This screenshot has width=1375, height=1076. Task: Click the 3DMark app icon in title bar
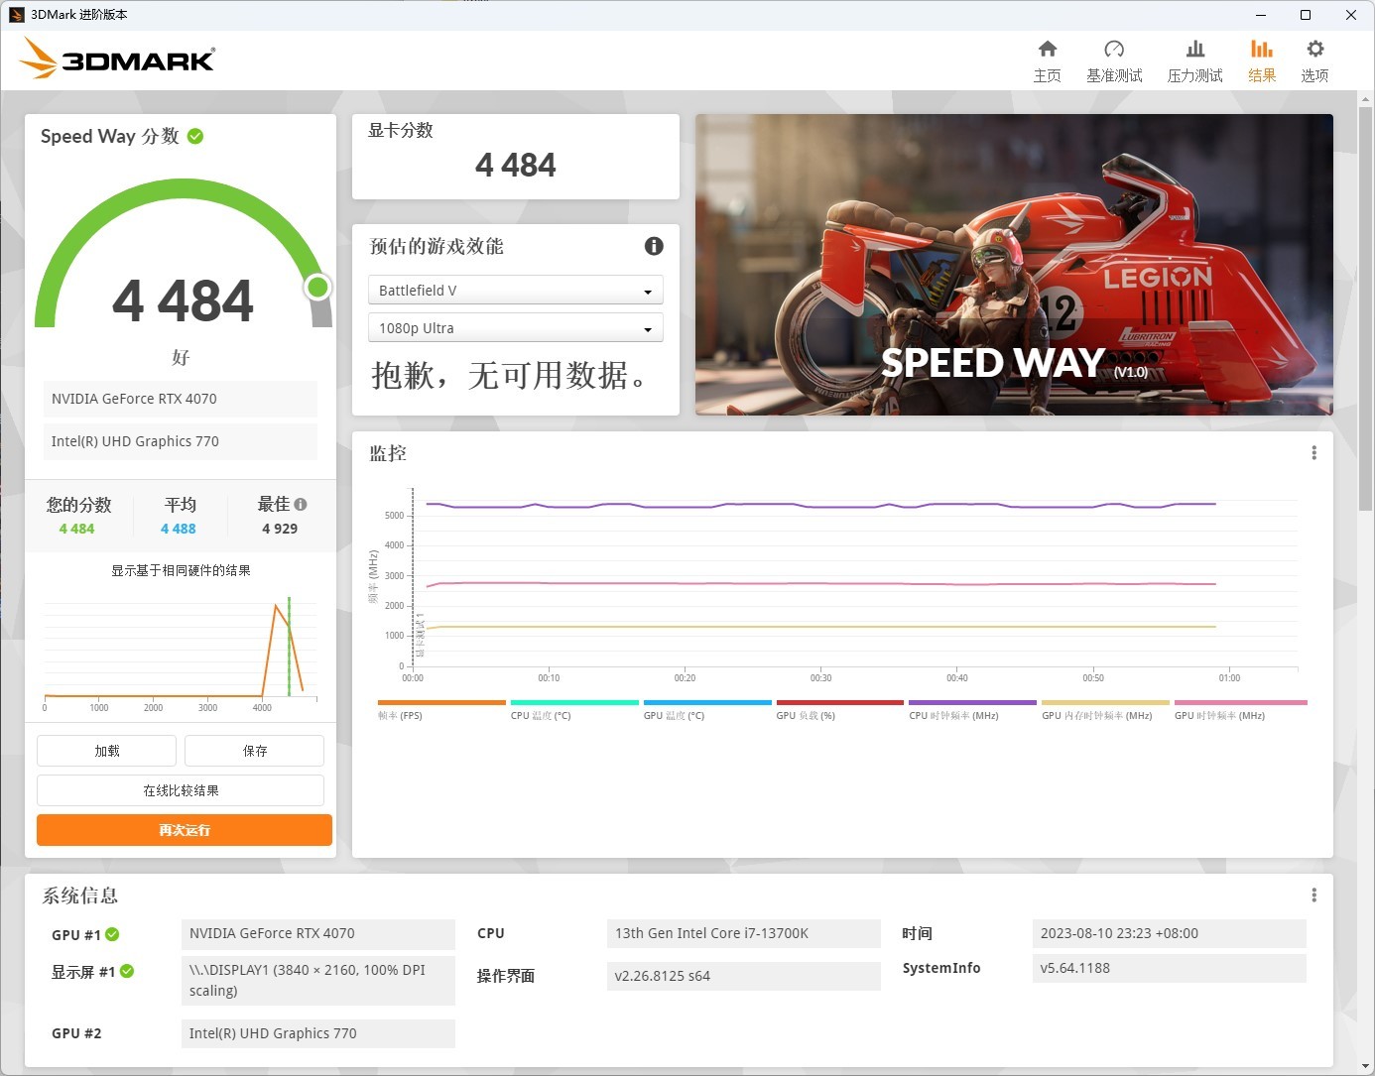point(16,15)
